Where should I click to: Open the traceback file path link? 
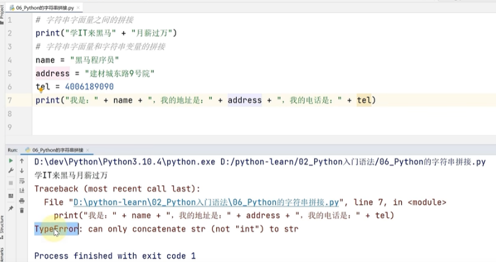[206, 202]
